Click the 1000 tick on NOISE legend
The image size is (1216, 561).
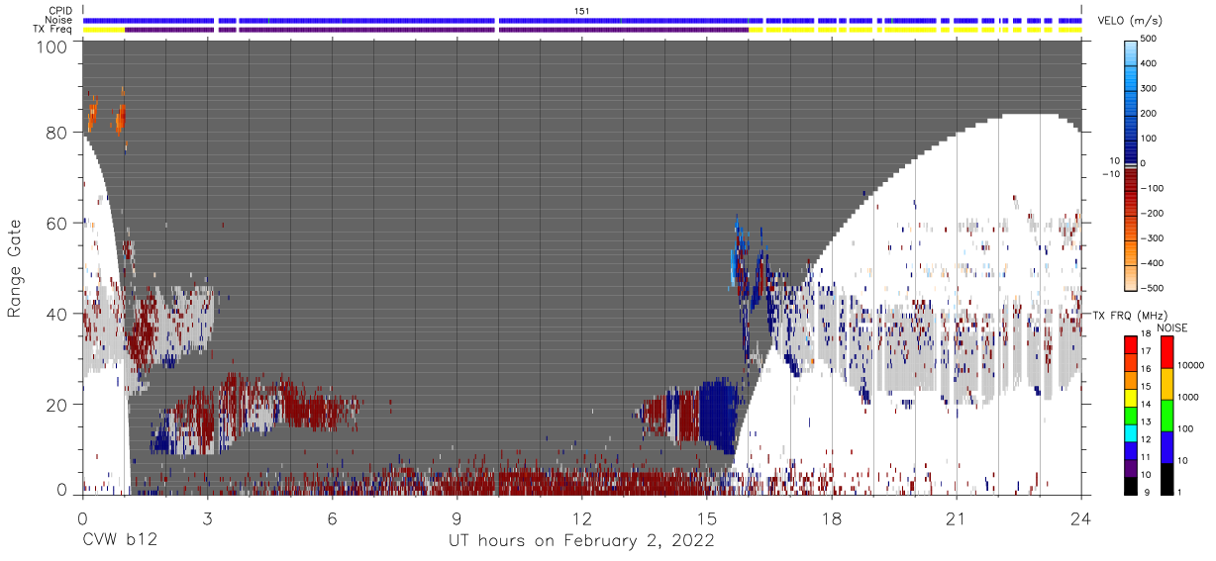coord(1187,397)
